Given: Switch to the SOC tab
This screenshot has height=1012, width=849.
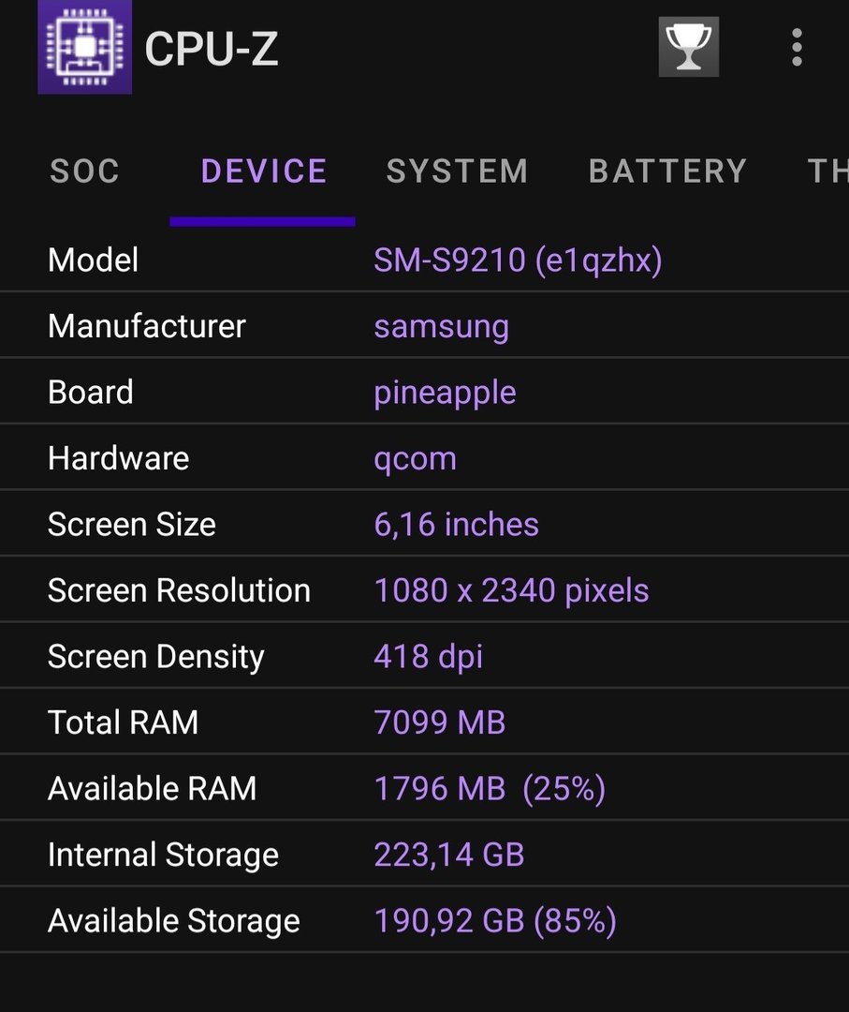Looking at the screenshot, I should [84, 171].
